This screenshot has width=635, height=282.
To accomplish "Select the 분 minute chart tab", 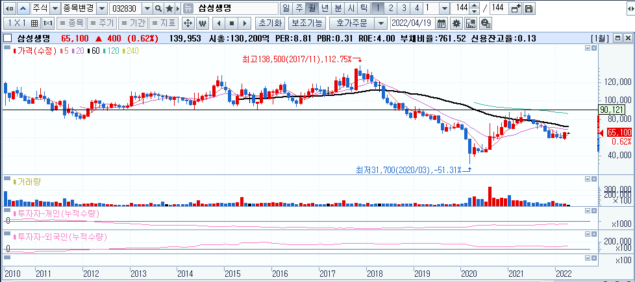I will click(x=338, y=8).
